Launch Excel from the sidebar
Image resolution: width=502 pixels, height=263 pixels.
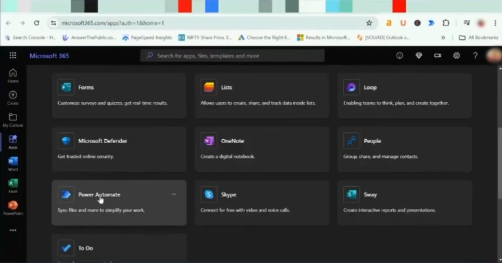click(x=13, y=186)
